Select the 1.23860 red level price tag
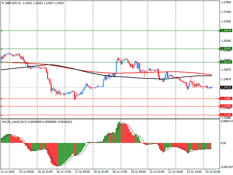Image resolution: width=233 pixels, height=175 pixels. (226, 99)
